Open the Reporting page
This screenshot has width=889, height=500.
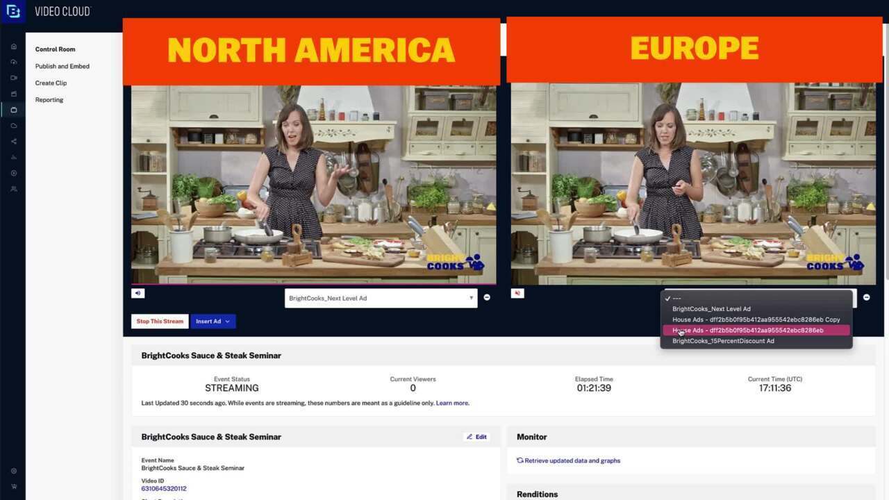[49, 99]
